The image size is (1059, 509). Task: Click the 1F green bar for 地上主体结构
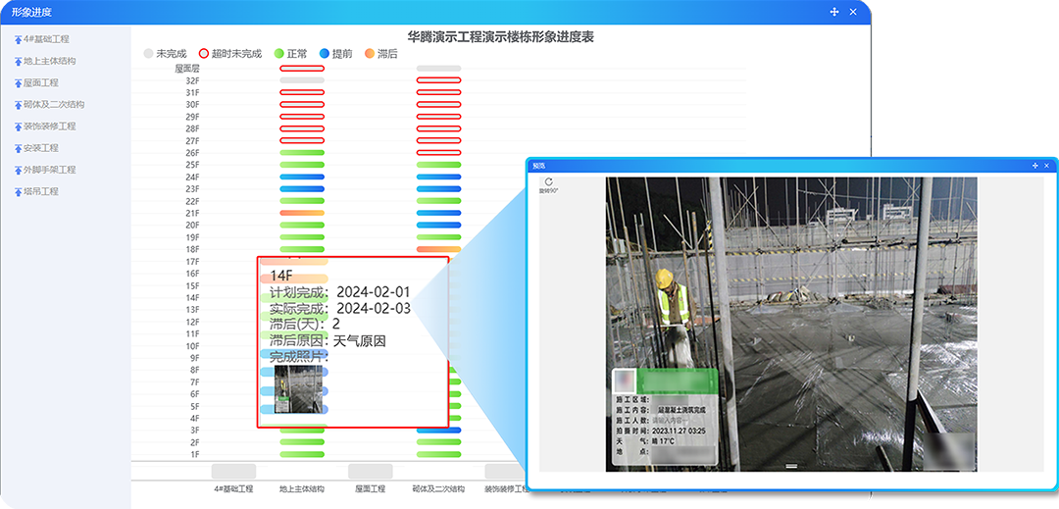(302, 454)
